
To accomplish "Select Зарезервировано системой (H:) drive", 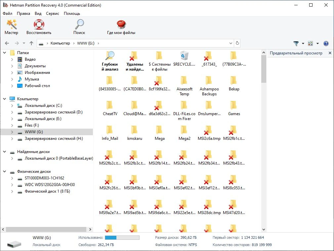I will click(x=54, y=139).
